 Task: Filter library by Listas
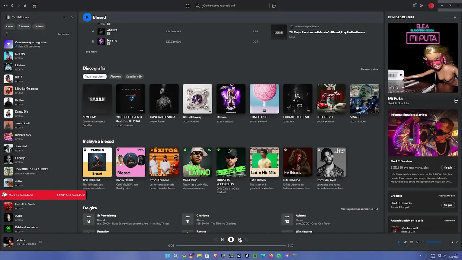pyautogui.click(x=10, y=26)
